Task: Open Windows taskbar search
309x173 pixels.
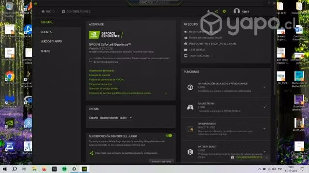Action: pos(14,169)
